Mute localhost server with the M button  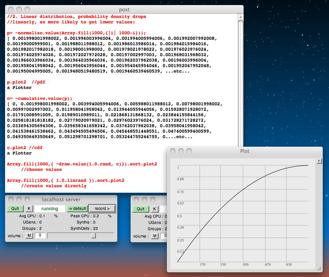click(29, 236)
